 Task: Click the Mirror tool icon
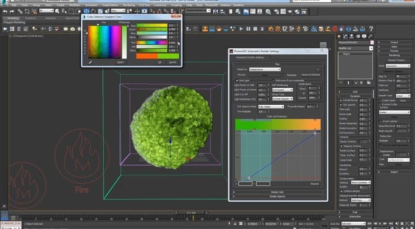216,11
